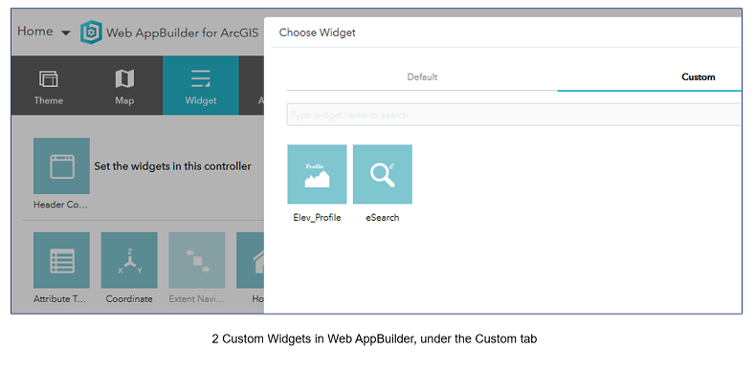Select the Extent Navigate widget
This screenshot has height=371, width=755.
point(197,260)
